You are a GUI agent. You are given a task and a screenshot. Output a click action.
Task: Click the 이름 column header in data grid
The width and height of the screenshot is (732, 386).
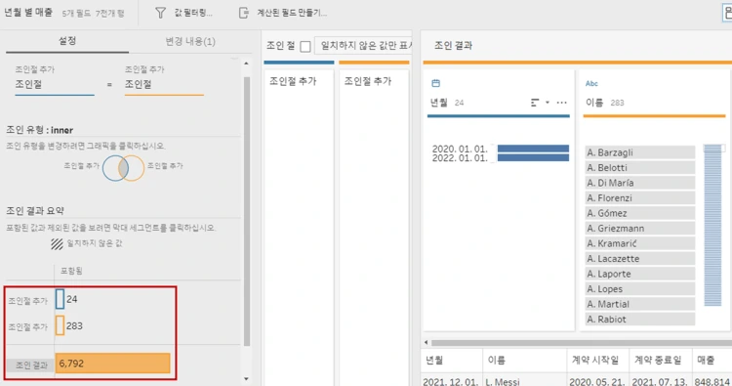point(525,361)
